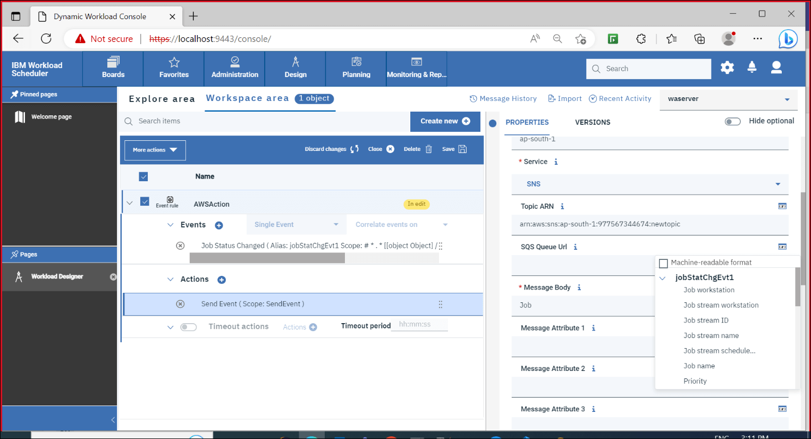Open the Administration menu

point(235,69)
